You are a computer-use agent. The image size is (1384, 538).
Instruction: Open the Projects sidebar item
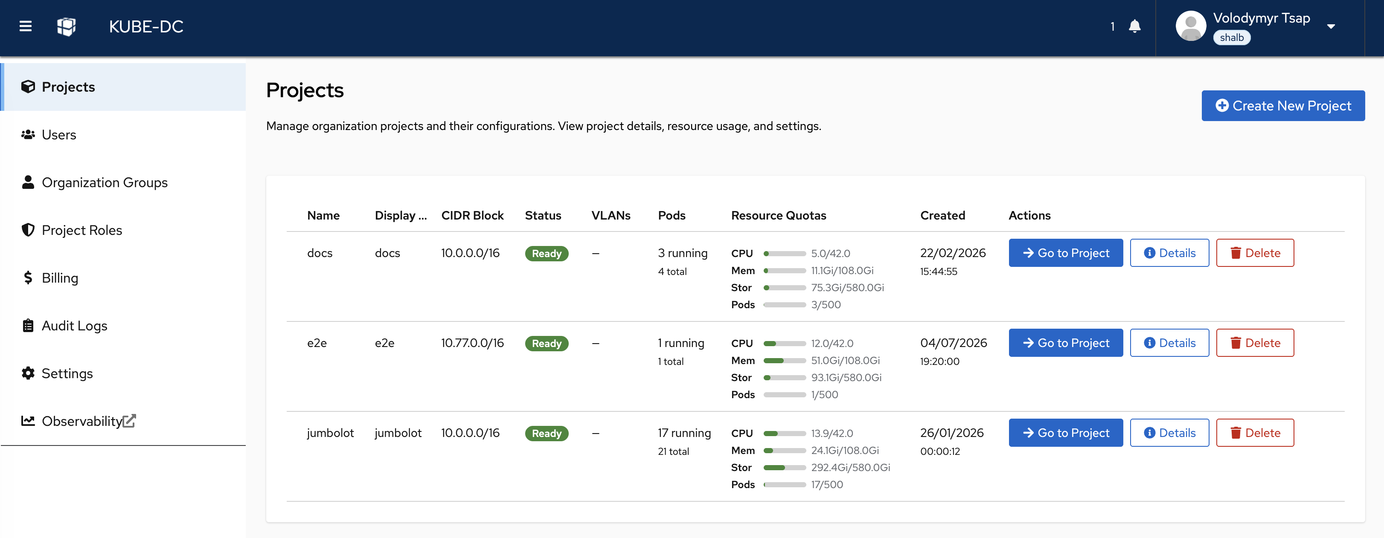[124, 87]
